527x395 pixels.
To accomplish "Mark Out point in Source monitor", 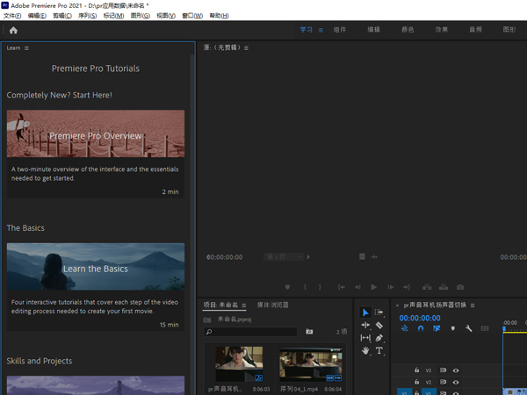I will click(x=320, y=287).
